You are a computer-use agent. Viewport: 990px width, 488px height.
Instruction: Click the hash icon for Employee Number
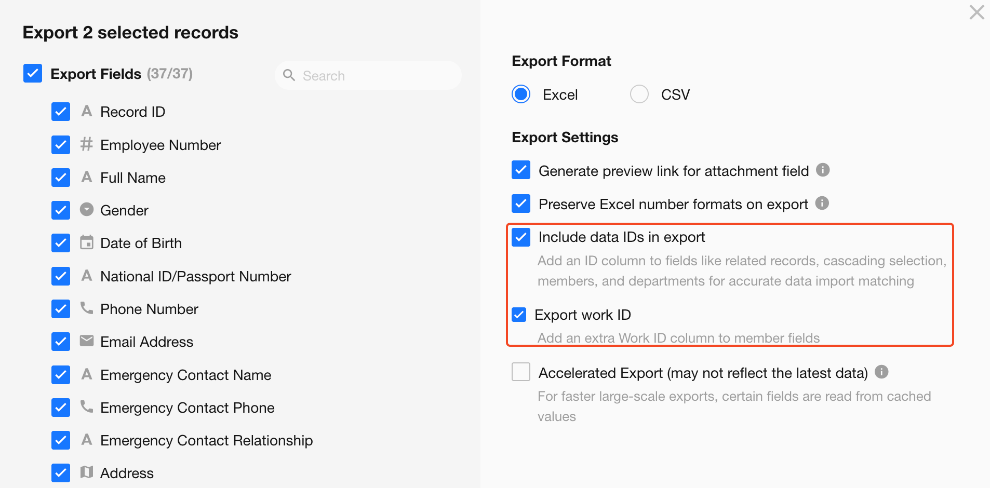coord(87,144)
